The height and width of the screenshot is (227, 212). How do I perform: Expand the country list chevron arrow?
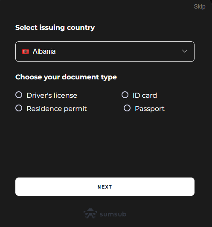(x=185, y=51)
